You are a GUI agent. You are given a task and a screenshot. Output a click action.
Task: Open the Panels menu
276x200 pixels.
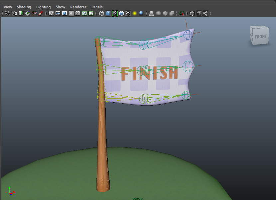97,7
